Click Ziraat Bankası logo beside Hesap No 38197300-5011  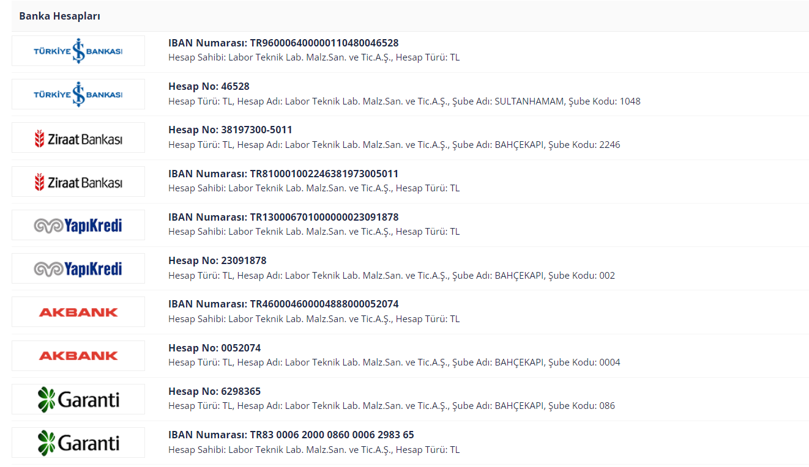pyautogui.click(x=78, y=138)
